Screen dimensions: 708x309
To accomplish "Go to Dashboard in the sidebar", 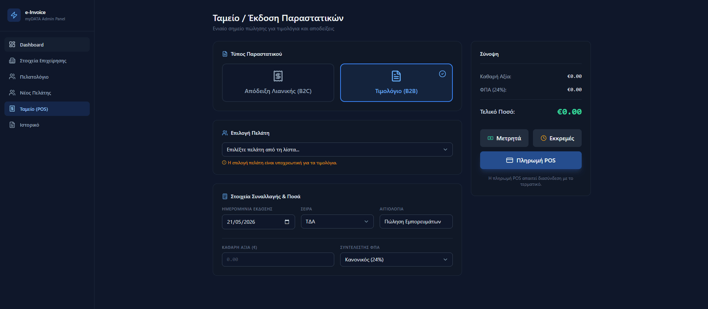I will pos(47,44).
